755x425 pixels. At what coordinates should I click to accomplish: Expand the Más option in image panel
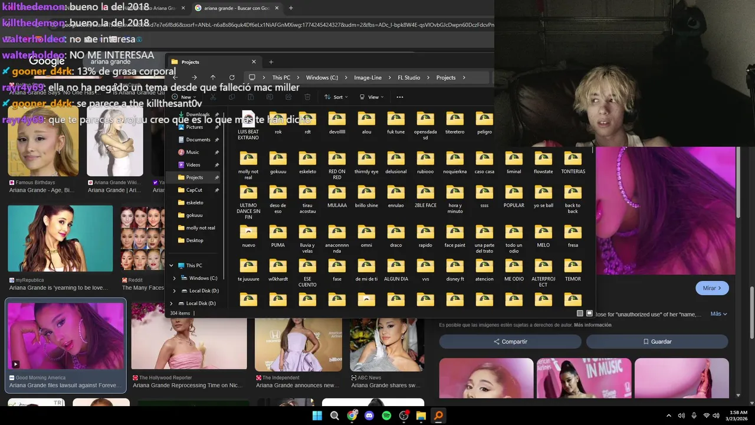(x=718, y=314)
